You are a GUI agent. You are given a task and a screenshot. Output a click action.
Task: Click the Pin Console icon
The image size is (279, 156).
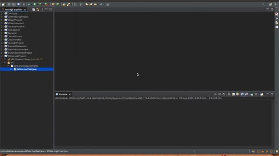[252, 94]
